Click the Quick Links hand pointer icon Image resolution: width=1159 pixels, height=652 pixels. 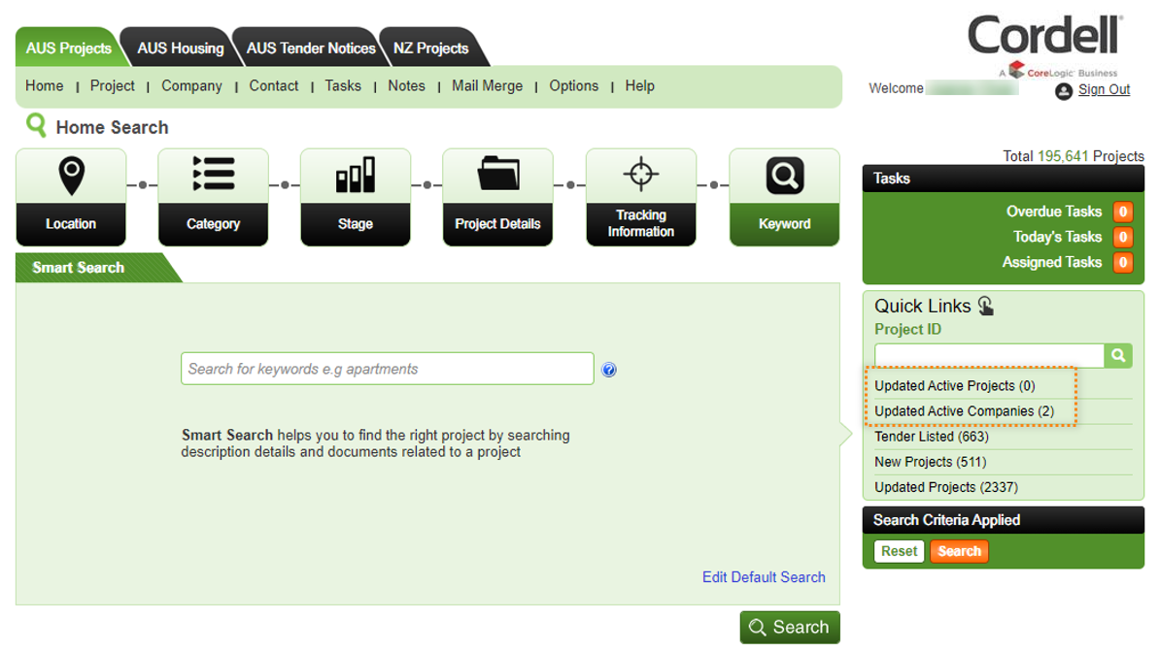click(x=986, y=306)
